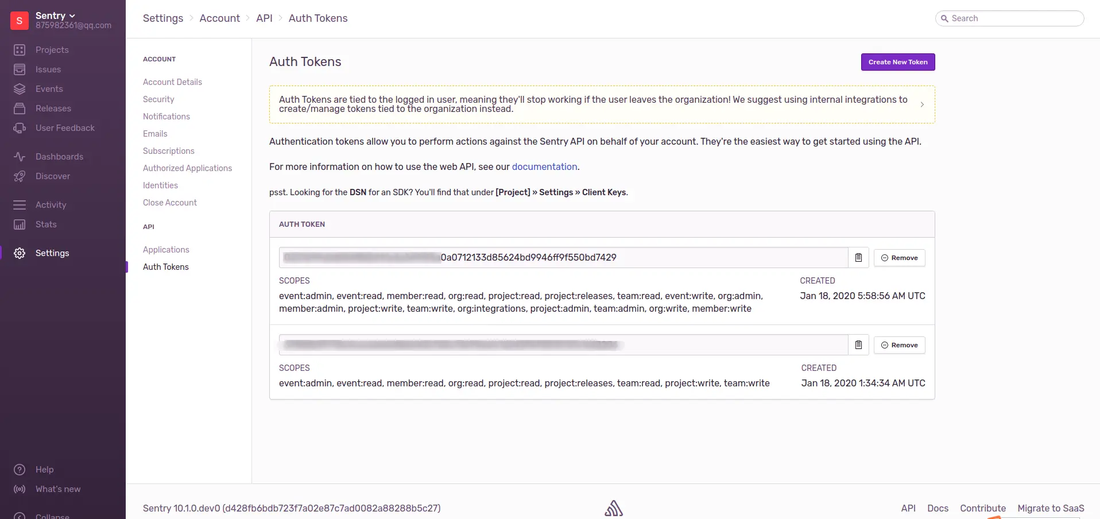1100x519 pixels.
Task: Open the Activity list icon
Action: click(x=20, y=205)
